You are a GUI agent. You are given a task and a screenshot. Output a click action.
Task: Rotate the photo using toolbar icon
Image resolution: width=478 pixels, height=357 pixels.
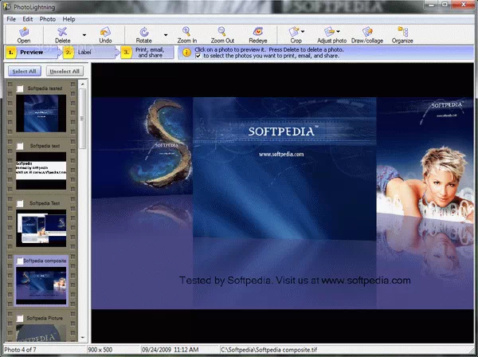(143, 33)
